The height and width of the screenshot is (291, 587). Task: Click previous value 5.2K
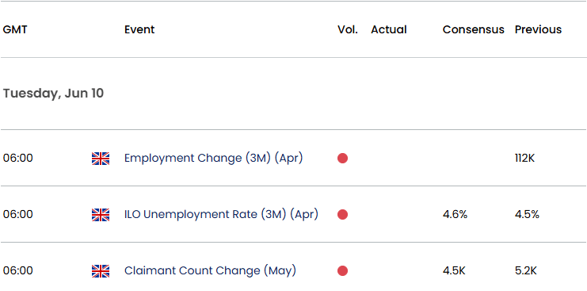(525, 270)
